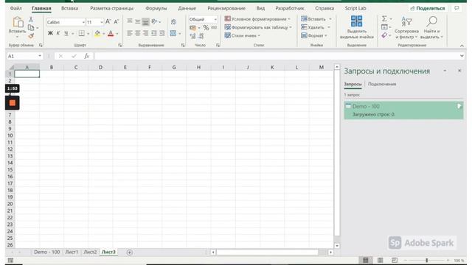This screenshot has height=265, width=472.
Task: Click the Format Painter brush icon
Action: coord(31,36)
